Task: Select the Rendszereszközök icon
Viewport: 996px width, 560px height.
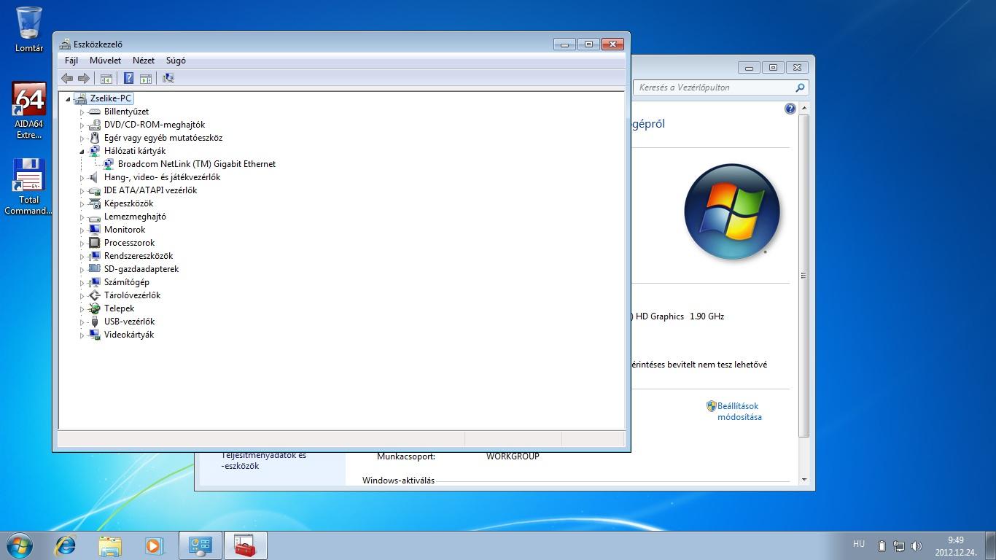Action: tap(94, 256)
